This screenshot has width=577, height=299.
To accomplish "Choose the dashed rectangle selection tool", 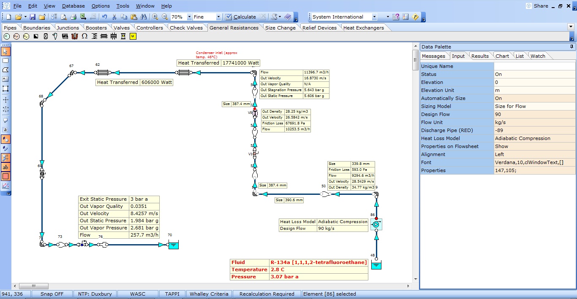I will (5, 61).
